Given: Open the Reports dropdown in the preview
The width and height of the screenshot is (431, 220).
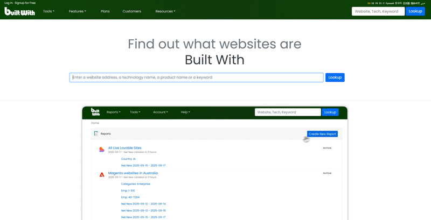Looking at the screenshot, I should [113, 112].
